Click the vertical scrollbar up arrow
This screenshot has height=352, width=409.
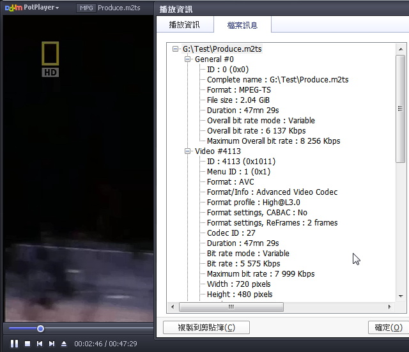point(401,49)
